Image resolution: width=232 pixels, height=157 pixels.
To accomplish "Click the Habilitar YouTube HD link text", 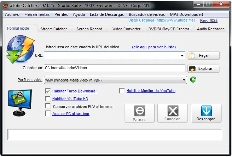I will tap(70, 99).
